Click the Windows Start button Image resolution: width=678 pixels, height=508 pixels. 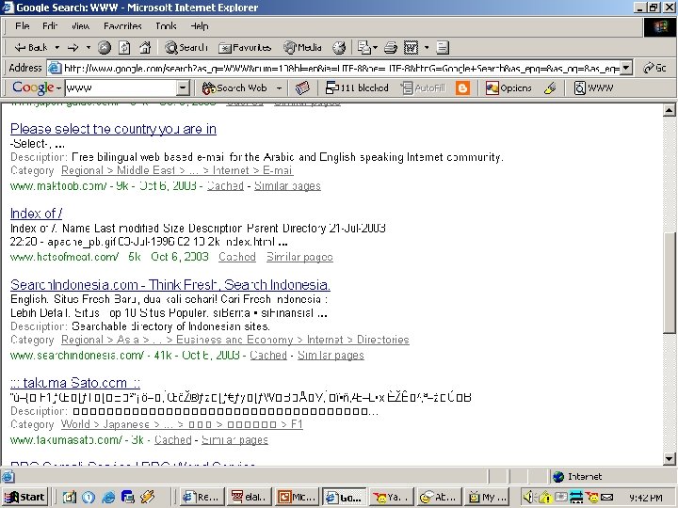(25, 498)
